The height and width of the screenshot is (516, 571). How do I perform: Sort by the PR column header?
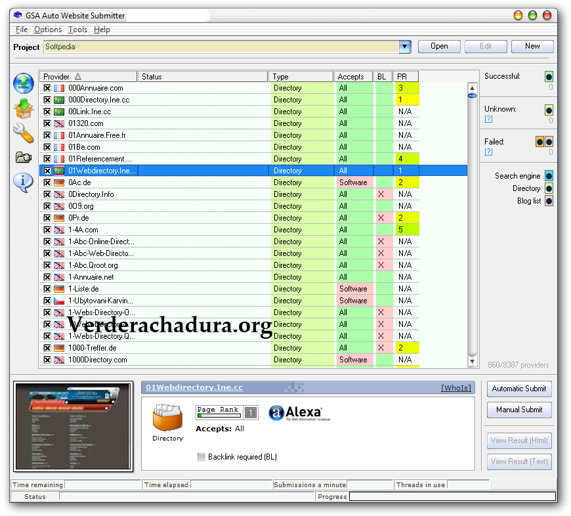pyautogui.click(x=406, y=76)
